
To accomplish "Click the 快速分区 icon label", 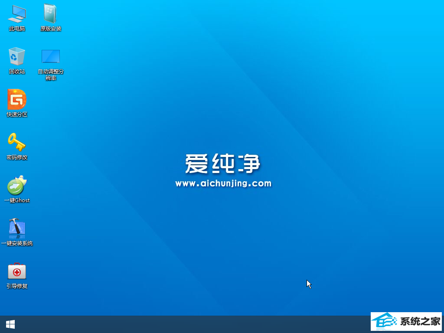I will (x=17, y=114).
